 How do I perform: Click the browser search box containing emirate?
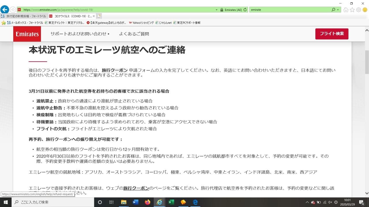290,9
